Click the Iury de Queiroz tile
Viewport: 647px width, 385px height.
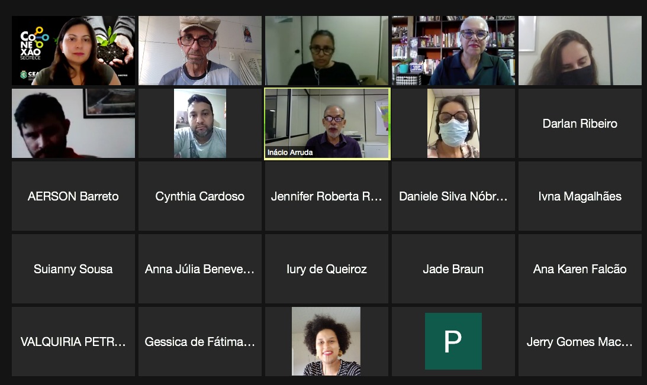coord(327,268)
